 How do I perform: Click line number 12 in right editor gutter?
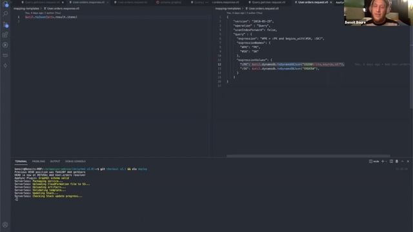click(x=219, y=64)
